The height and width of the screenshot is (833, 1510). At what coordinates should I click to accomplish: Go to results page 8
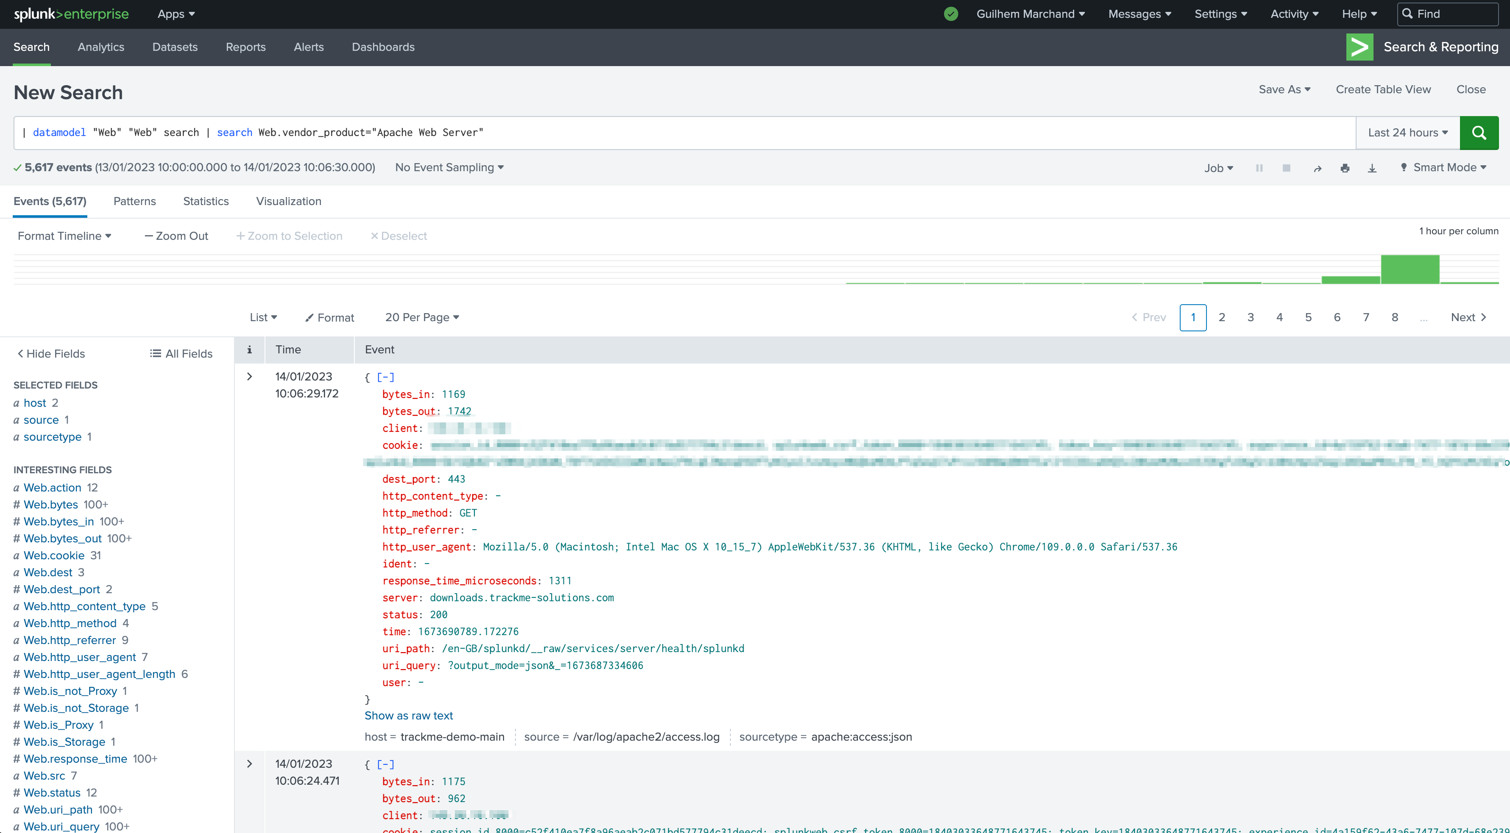tap(1395, 317)
